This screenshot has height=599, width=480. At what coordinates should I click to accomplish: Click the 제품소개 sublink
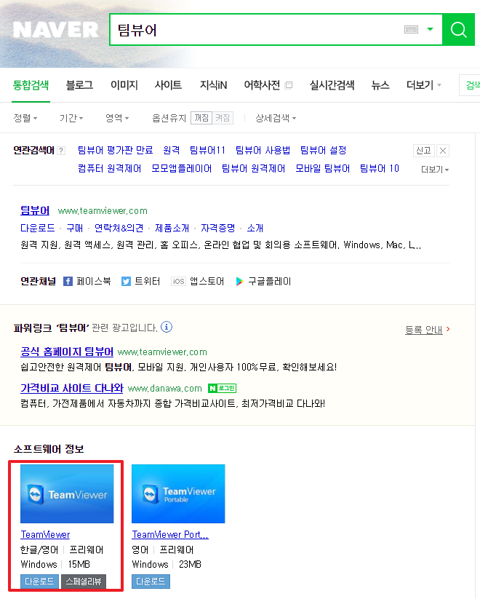tap(172, 228)
